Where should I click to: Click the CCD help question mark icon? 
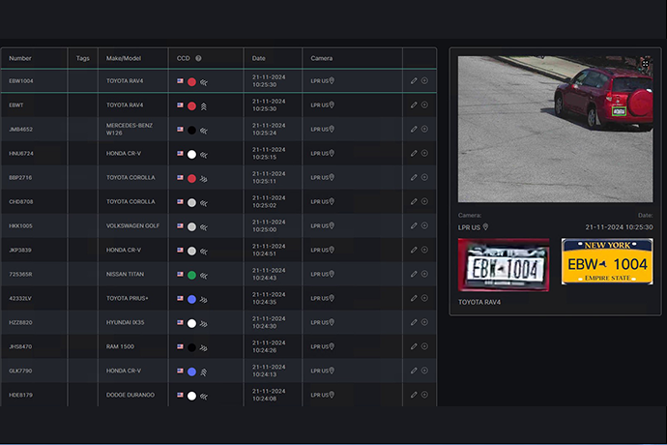(x=198, y=58)
